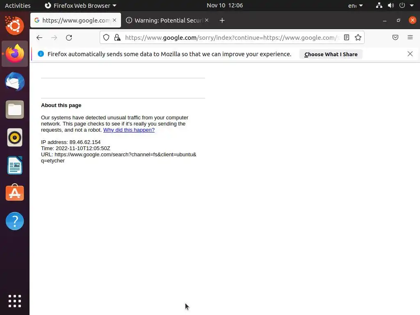Bookmark this page with the star
This screenshot has height=315, width=420.
(358, 37)
